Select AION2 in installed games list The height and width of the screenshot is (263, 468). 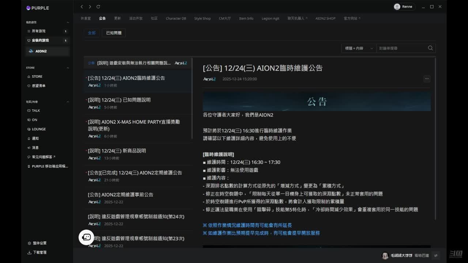click(41, 51)
